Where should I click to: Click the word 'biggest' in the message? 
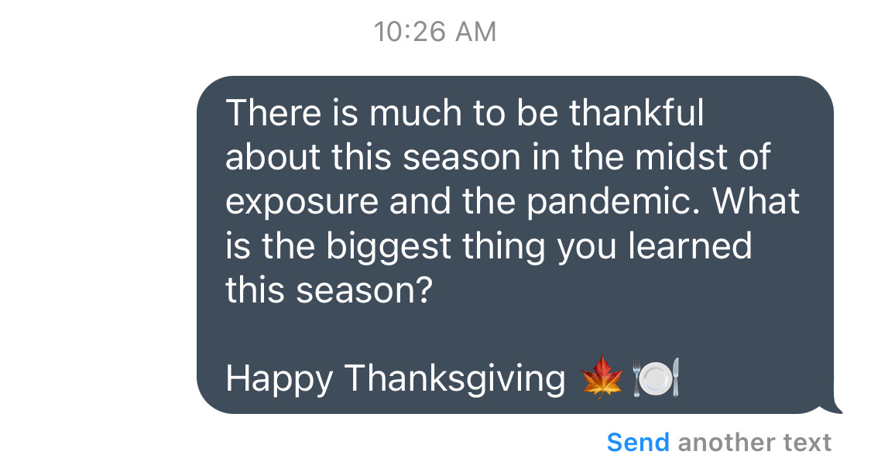[389, 248]
